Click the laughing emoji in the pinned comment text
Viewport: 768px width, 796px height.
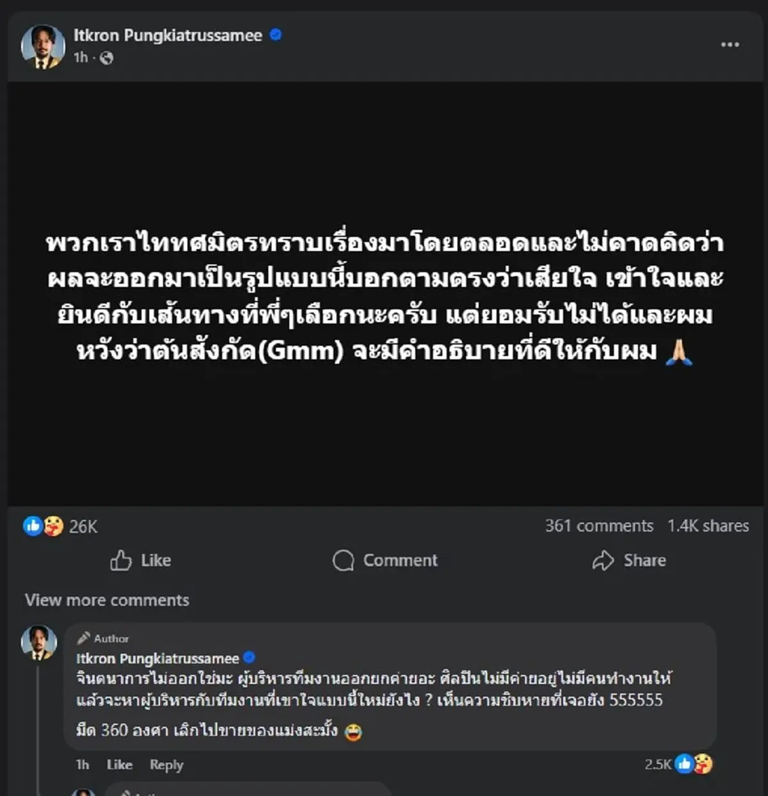click(353, 731)
